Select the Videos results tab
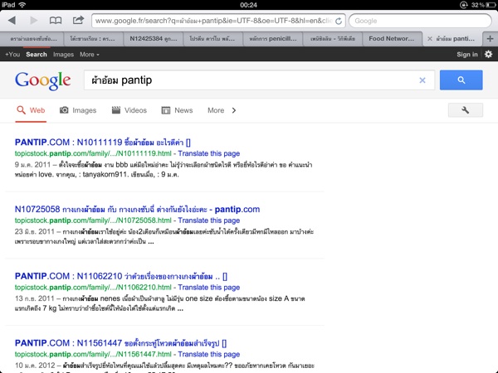 [129, 110]
